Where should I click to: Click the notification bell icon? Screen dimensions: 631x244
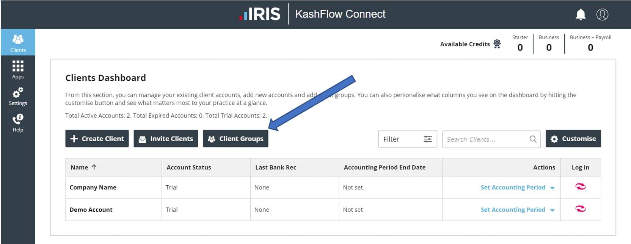pyautogui.click(x=581, y=14)
